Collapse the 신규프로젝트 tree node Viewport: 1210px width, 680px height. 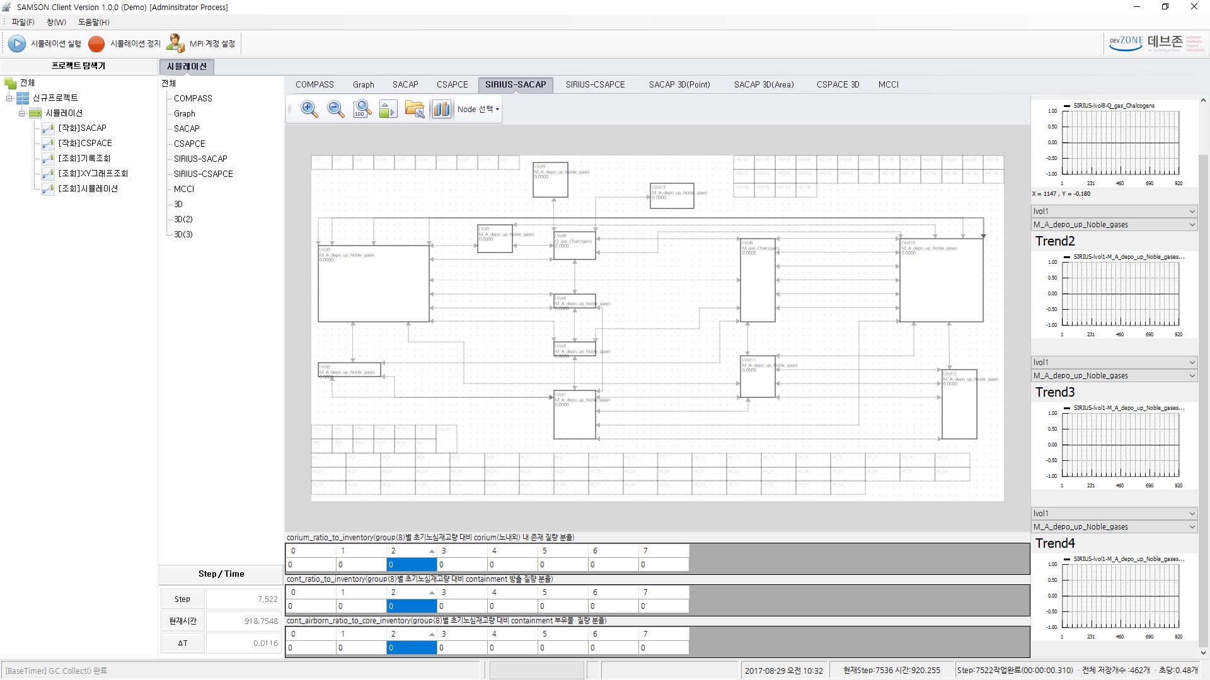pos(9,98)
